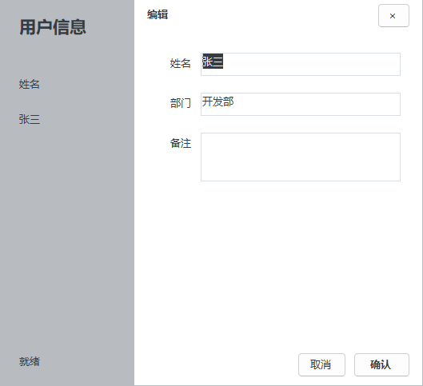Click the 编辑 dialog title
423x386 pixels.
pos(158,14)
